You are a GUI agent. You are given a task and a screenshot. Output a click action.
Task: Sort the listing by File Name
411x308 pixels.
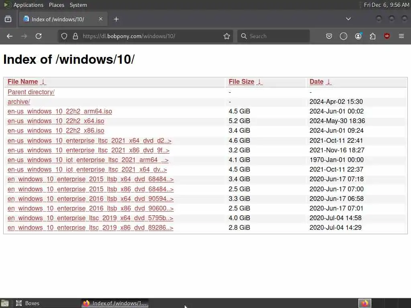[x=23, y=82]
